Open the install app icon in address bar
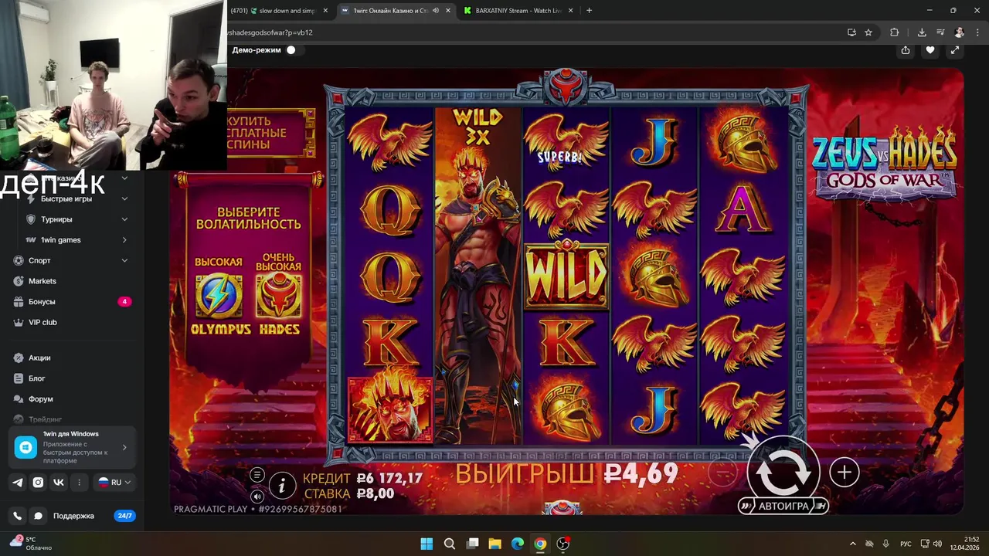989x556 pixels. 851,32
